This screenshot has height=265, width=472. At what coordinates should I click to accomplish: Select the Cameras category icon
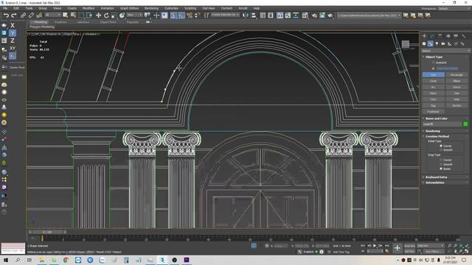click(443, 44)
